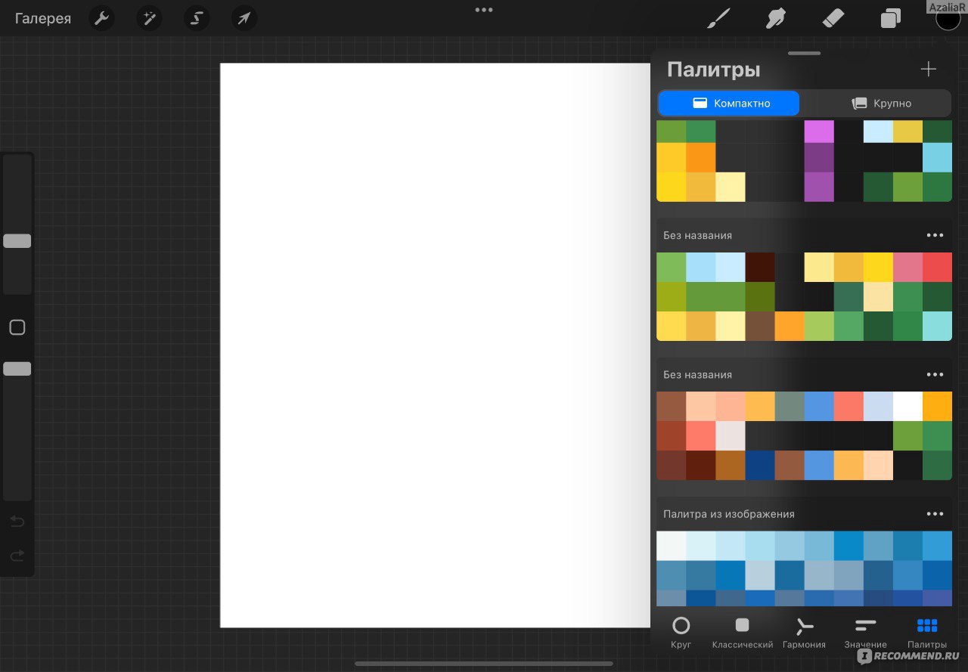Click the brush opacity slider handle
This screenshot has width=968, height=672.
(17, 369)
